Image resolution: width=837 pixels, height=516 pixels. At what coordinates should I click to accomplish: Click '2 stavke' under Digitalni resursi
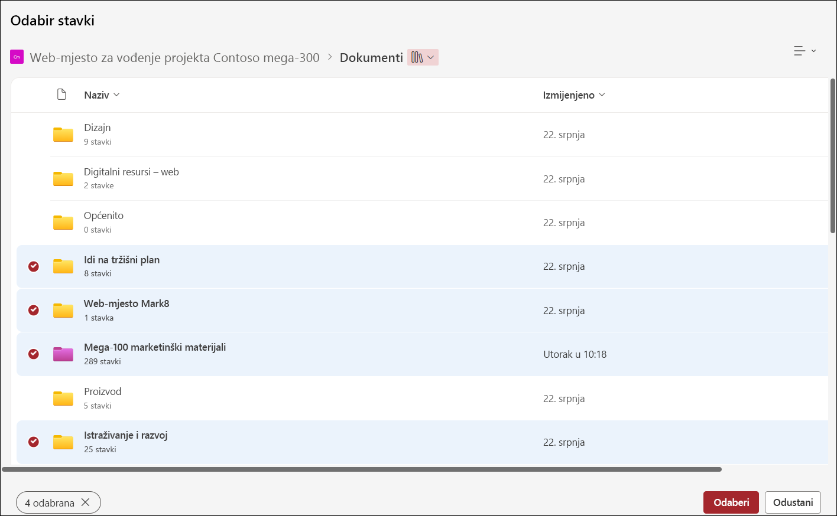point(99,185)
